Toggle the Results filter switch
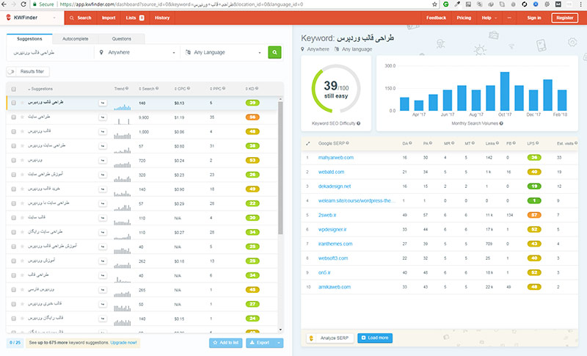This screenshot has height=356, width=587. pyautogui.click(x=13, y=71)
